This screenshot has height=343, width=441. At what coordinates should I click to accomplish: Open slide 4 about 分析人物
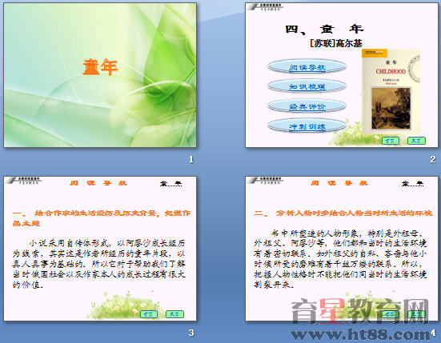(x=342, y=249)
